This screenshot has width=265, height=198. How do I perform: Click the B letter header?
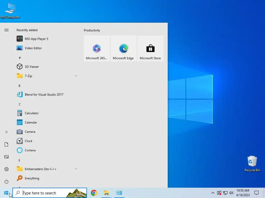pos(19,86)
